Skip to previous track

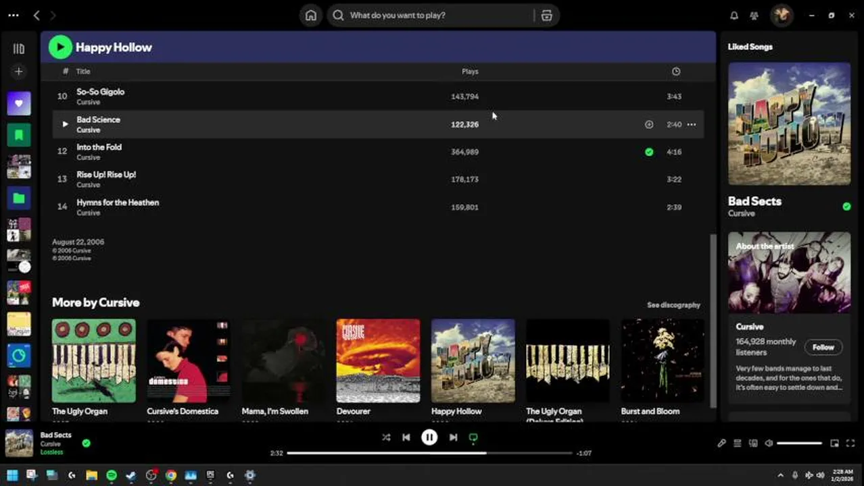point(406,437)
